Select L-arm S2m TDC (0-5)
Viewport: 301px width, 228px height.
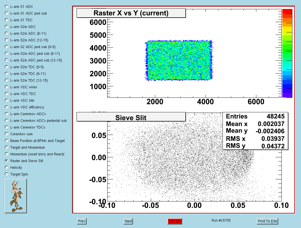tap(6, 67)
